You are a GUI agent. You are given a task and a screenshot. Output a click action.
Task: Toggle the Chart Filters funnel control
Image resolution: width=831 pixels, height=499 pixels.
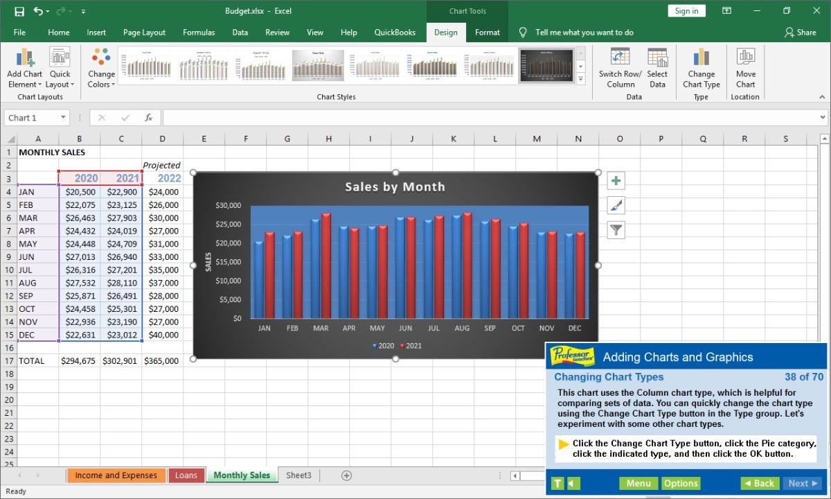point(616,229)
